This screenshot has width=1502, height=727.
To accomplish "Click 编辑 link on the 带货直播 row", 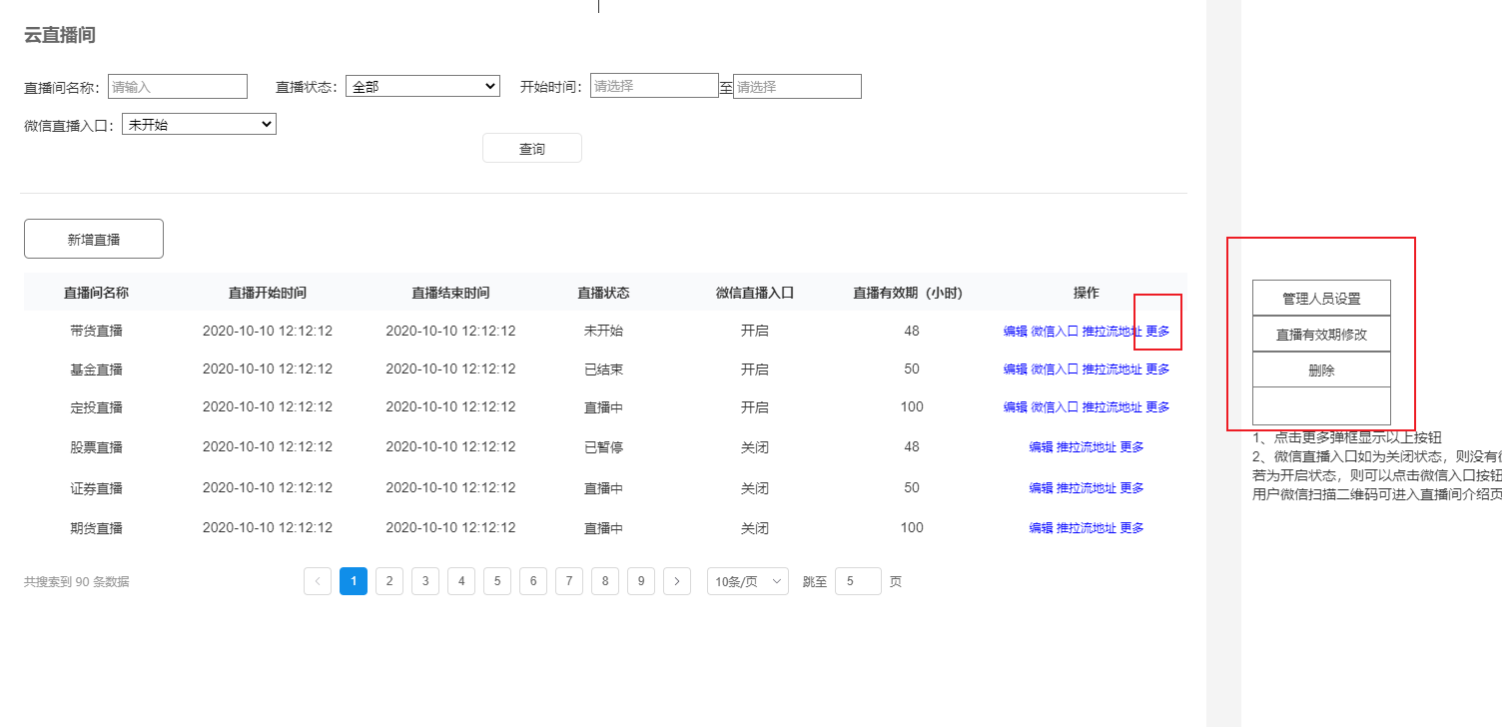I will (x=1013, y=330).
